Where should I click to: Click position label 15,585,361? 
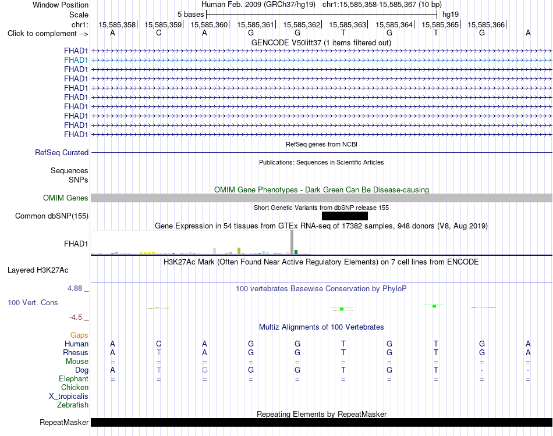[x=256, y=24]
